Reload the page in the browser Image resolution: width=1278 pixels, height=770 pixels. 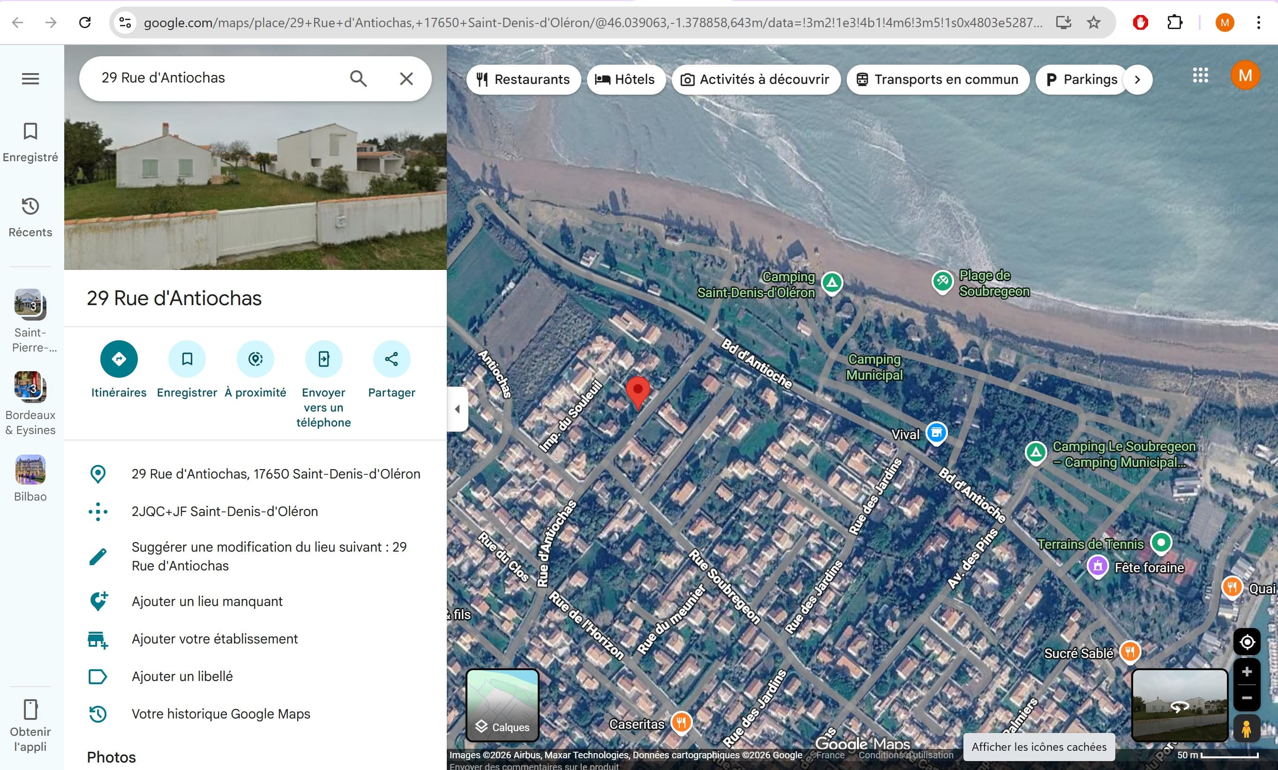(x=85, y=22)
